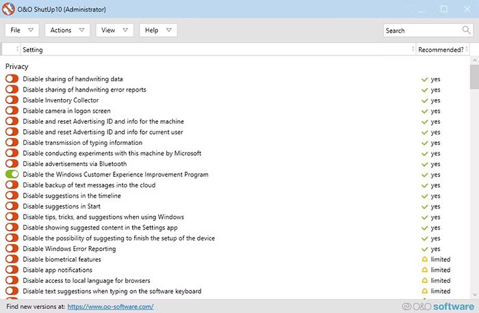Click limited icon for local language access
Image resolution: width=479 pixels, height=313 pixels.
pos(425,281)
